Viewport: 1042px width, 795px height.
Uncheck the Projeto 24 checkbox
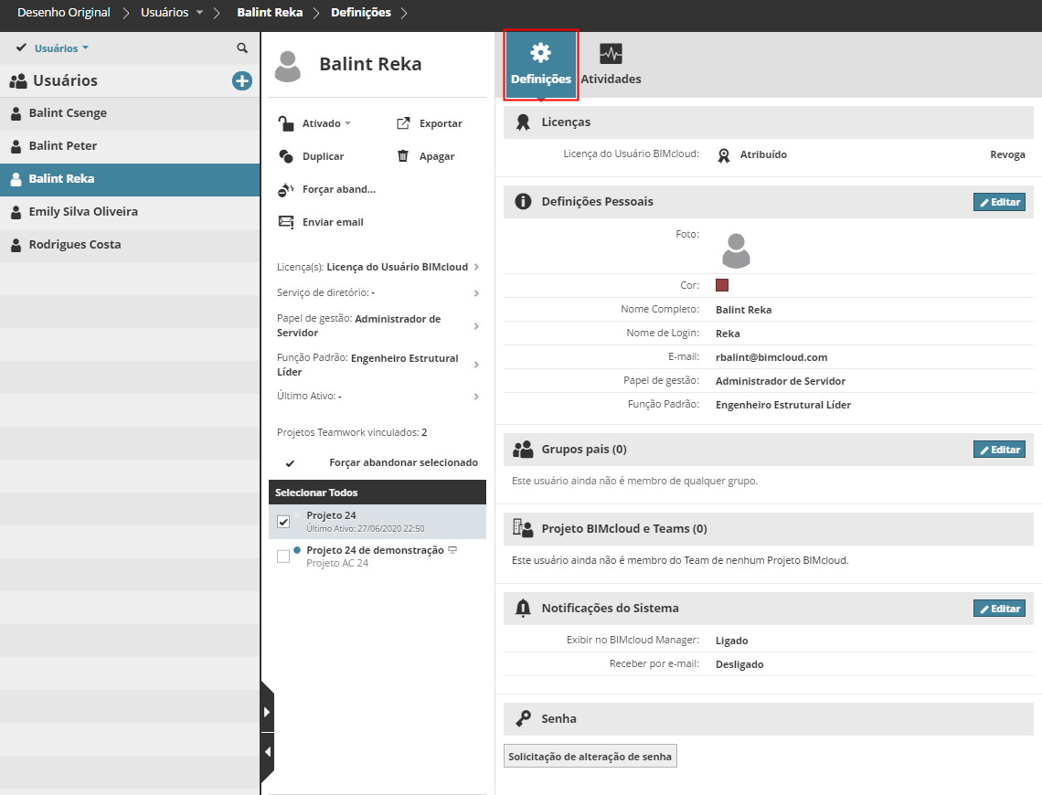click(283, 522)
